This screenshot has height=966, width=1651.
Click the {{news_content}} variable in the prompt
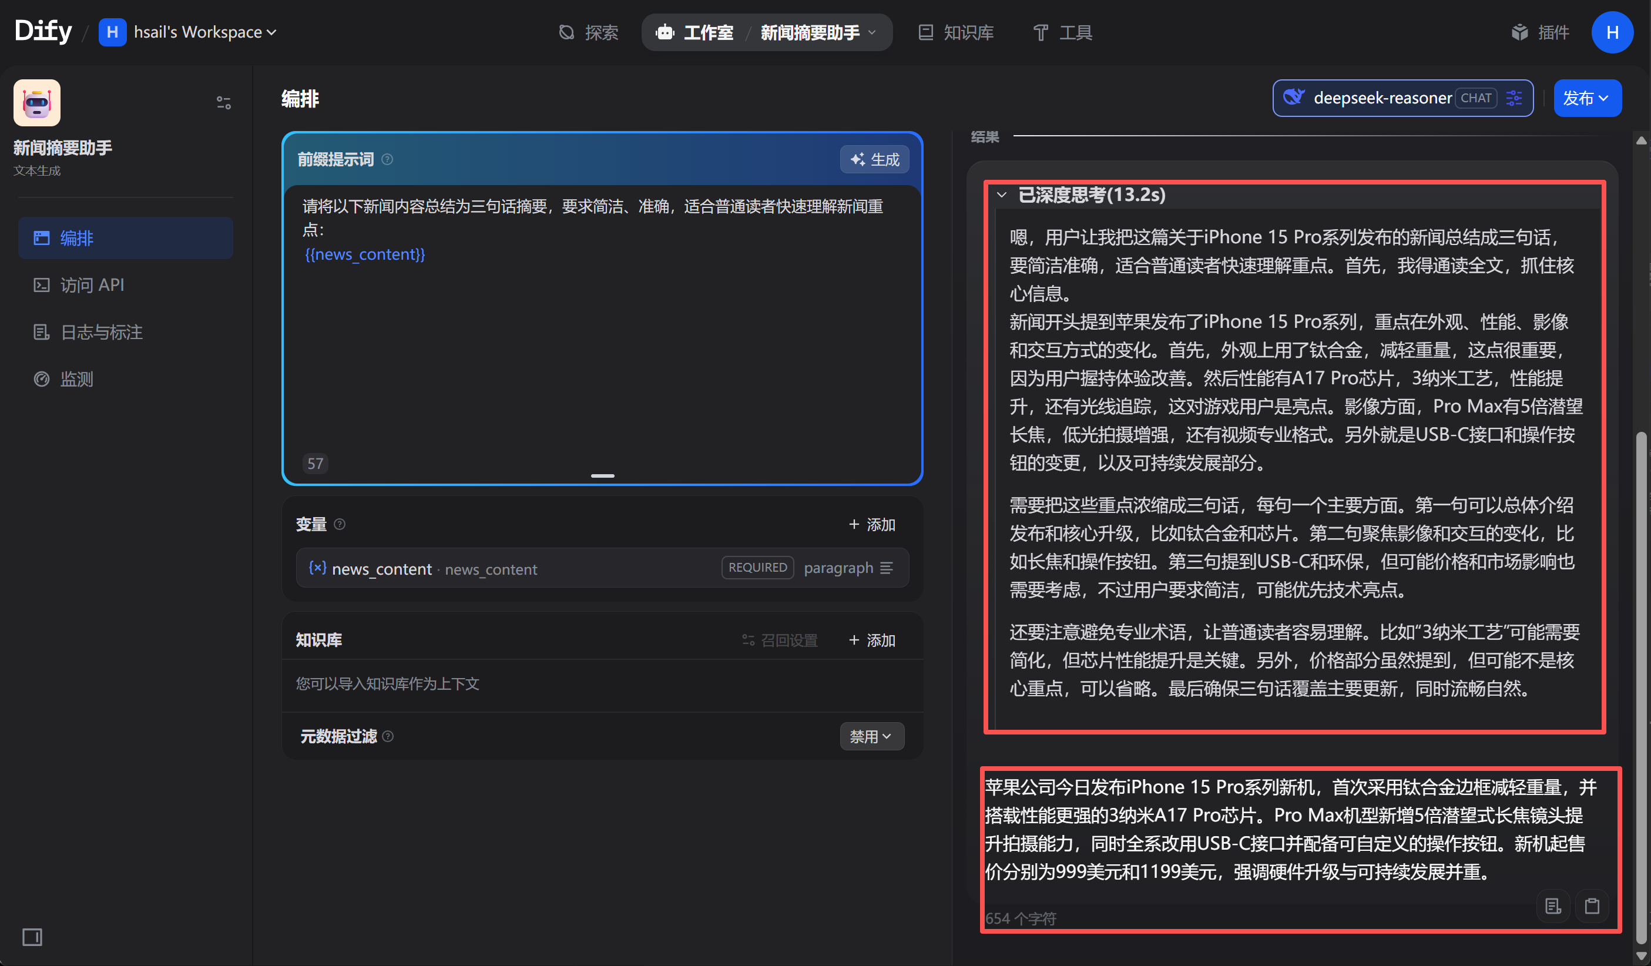(x=365, y=254)
